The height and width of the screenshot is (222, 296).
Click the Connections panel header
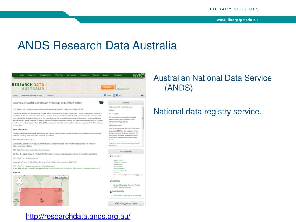[x=126, y=151]
